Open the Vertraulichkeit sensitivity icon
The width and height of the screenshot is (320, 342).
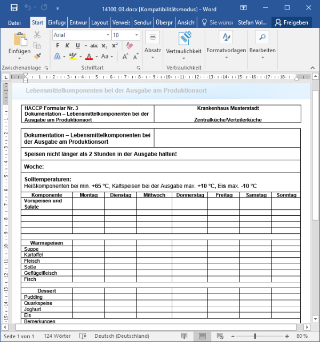184,38
